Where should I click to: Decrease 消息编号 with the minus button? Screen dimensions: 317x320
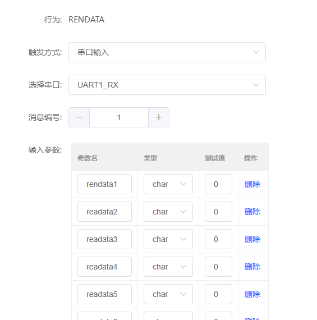79,117
